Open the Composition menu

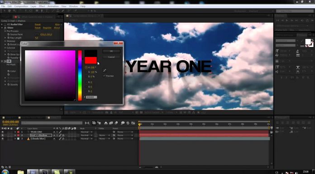tap(21, 6)
